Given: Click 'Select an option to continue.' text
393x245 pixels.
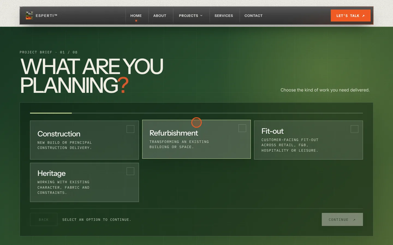Looking at the screenshot, I should [x=97, y=220].
